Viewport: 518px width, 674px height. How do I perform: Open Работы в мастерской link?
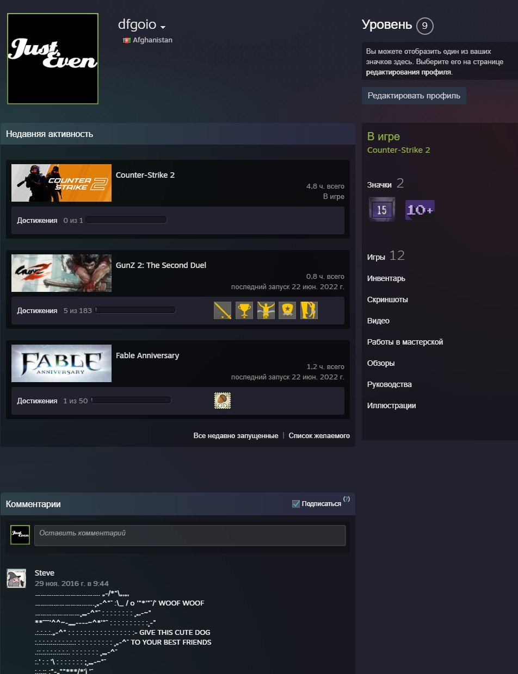[x=405, y=342]
